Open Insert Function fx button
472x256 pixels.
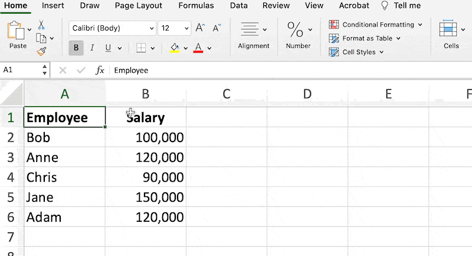click(x=100, y=70)
